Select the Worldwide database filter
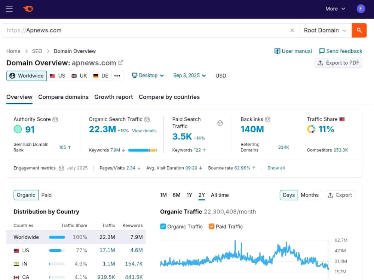Screen dimensions: 374x280 27,76
